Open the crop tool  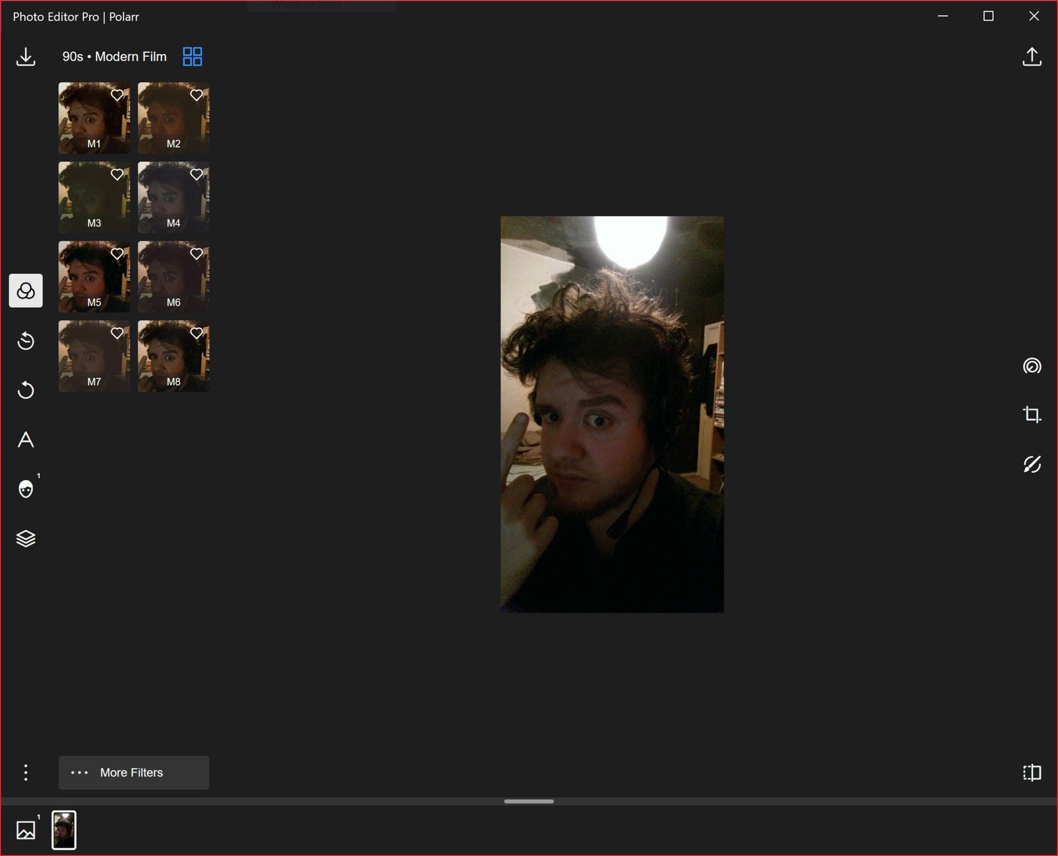coord(1032,415)
